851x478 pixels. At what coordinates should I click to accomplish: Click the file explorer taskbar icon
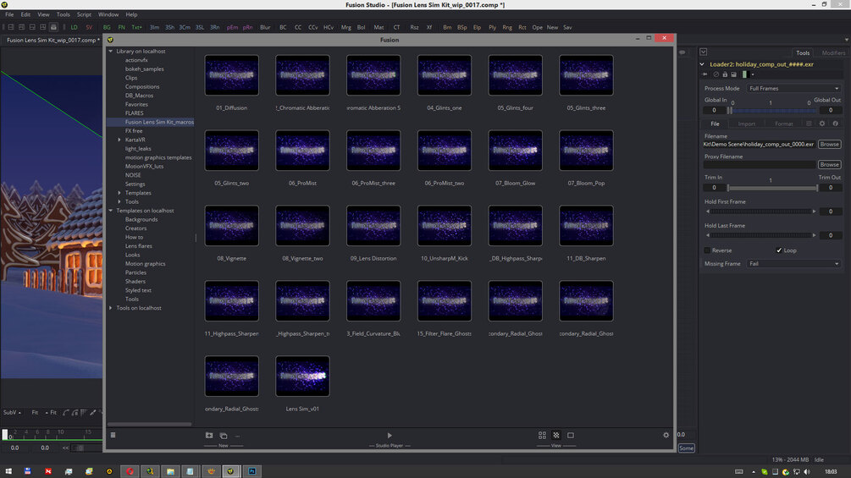(170, 471)
